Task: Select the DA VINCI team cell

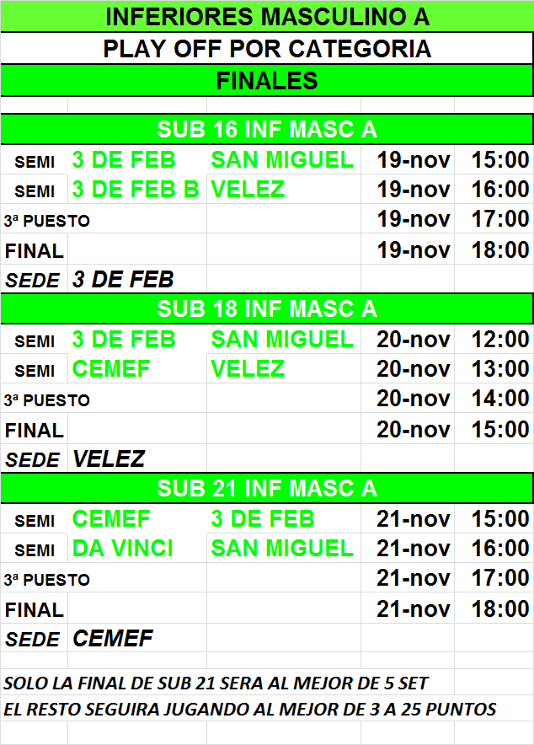Action: coord(137,549)
